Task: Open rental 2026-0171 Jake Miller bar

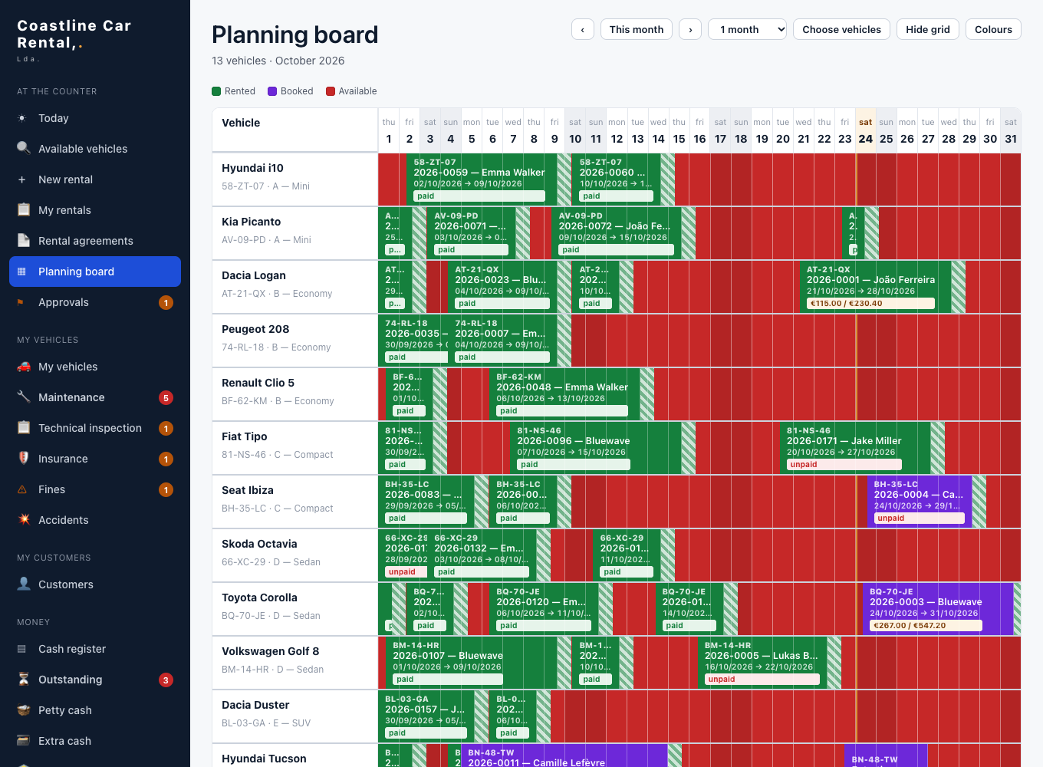Action: [x=855, y=448]
